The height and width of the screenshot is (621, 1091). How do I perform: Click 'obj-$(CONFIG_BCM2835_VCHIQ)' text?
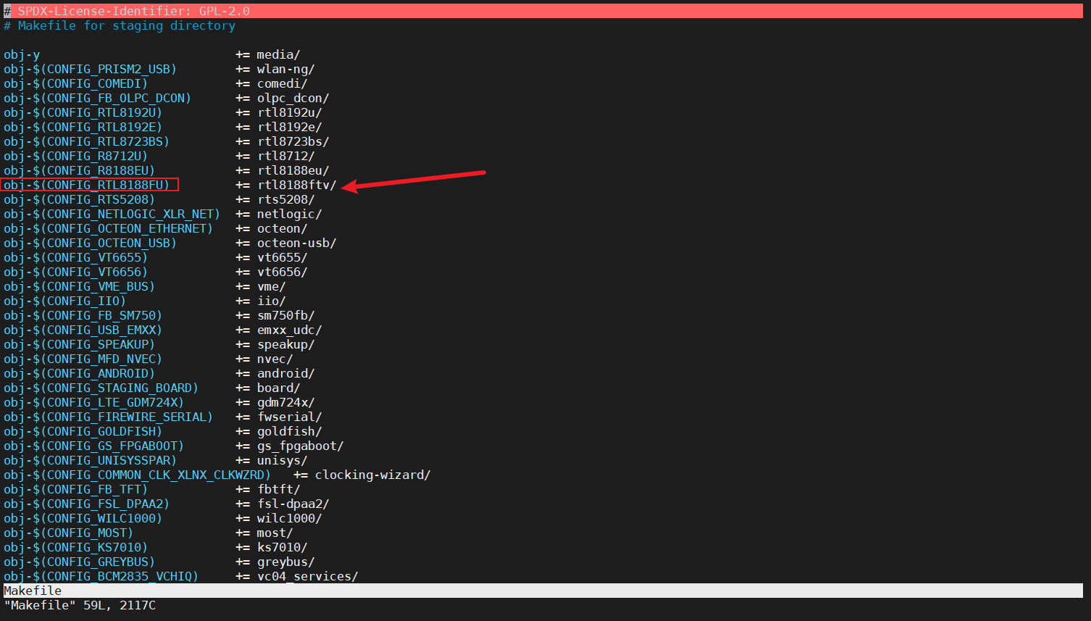(101, 576)
